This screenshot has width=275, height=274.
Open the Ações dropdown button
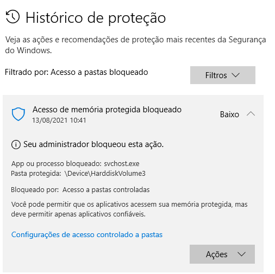[x=222, y=254]
